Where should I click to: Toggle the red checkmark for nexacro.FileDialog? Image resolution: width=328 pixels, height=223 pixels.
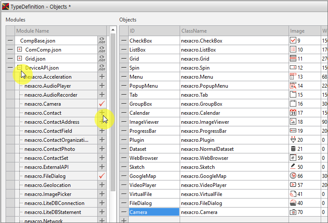pos(102,176)
